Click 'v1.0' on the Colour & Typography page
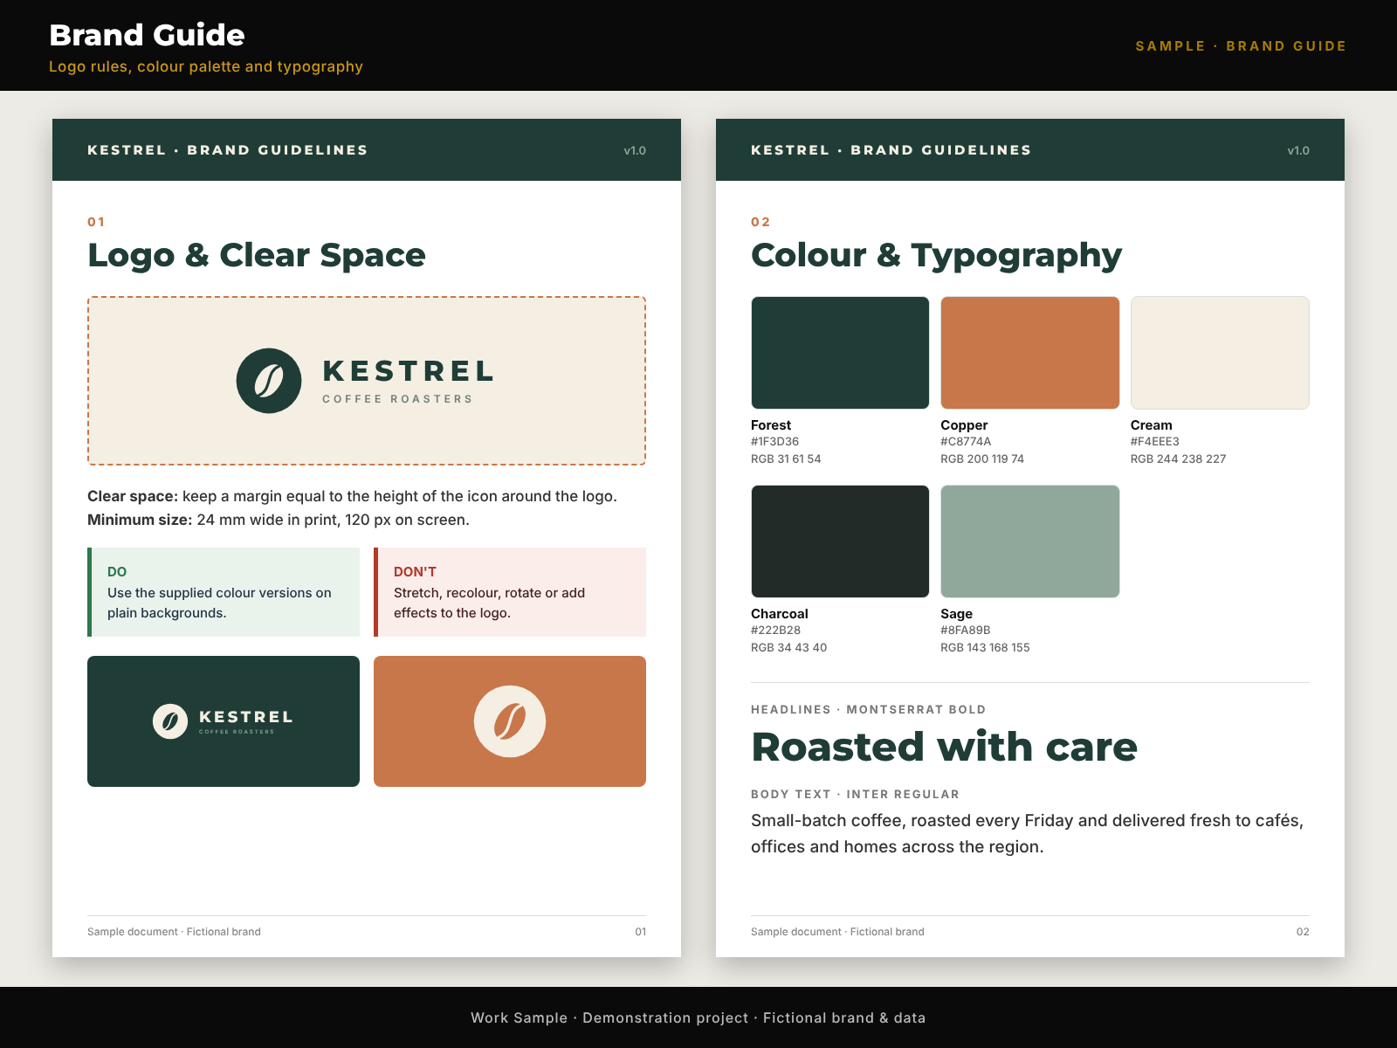 coord(1298,151)
